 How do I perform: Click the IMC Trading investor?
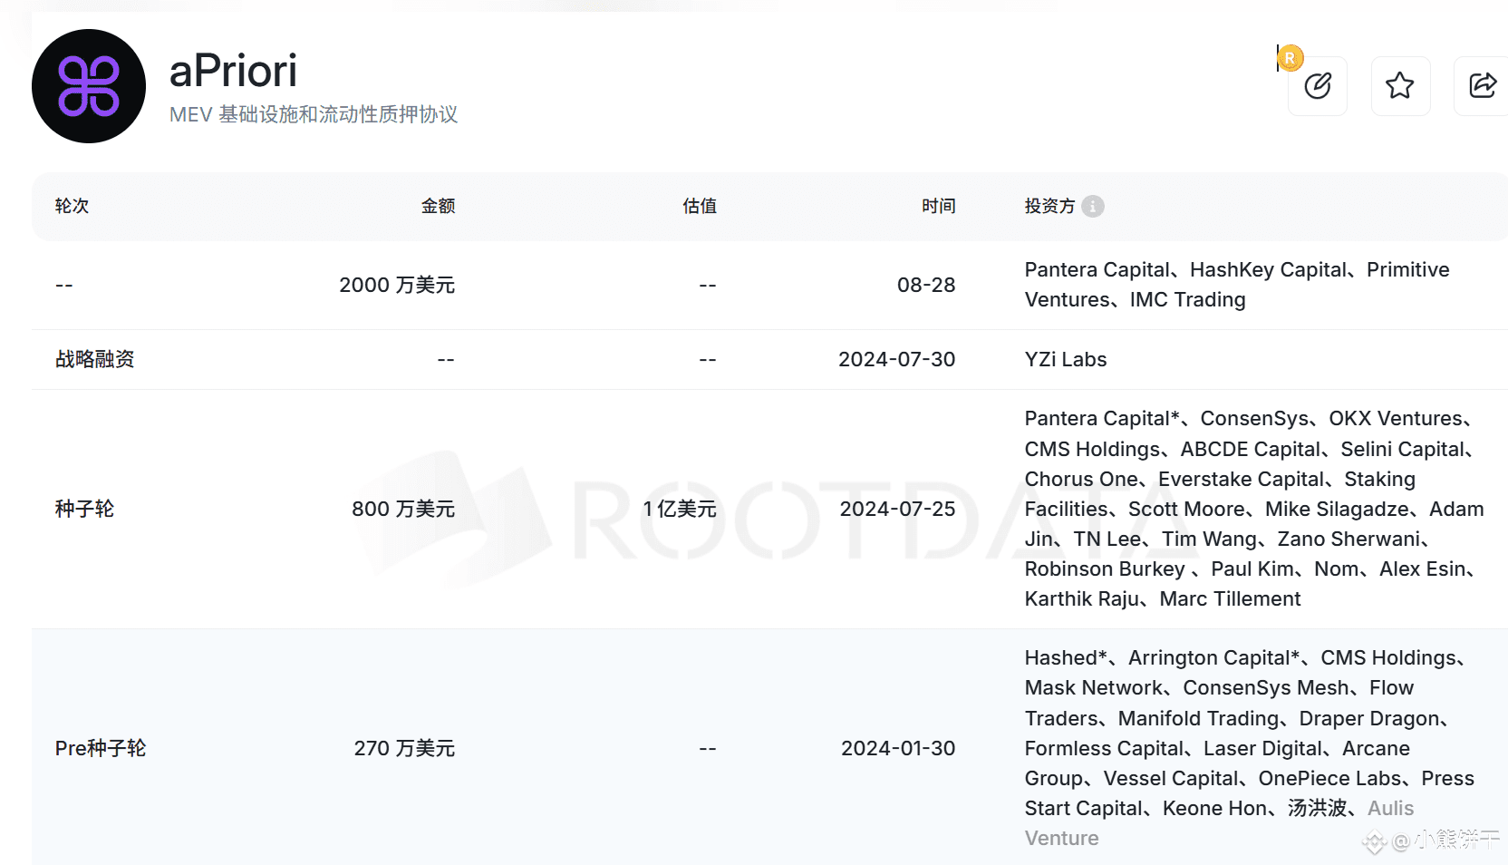(x=1187, y=299)
